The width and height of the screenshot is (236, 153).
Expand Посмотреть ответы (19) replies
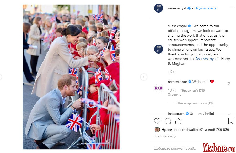pyautogui.click(x=195, y=103)
